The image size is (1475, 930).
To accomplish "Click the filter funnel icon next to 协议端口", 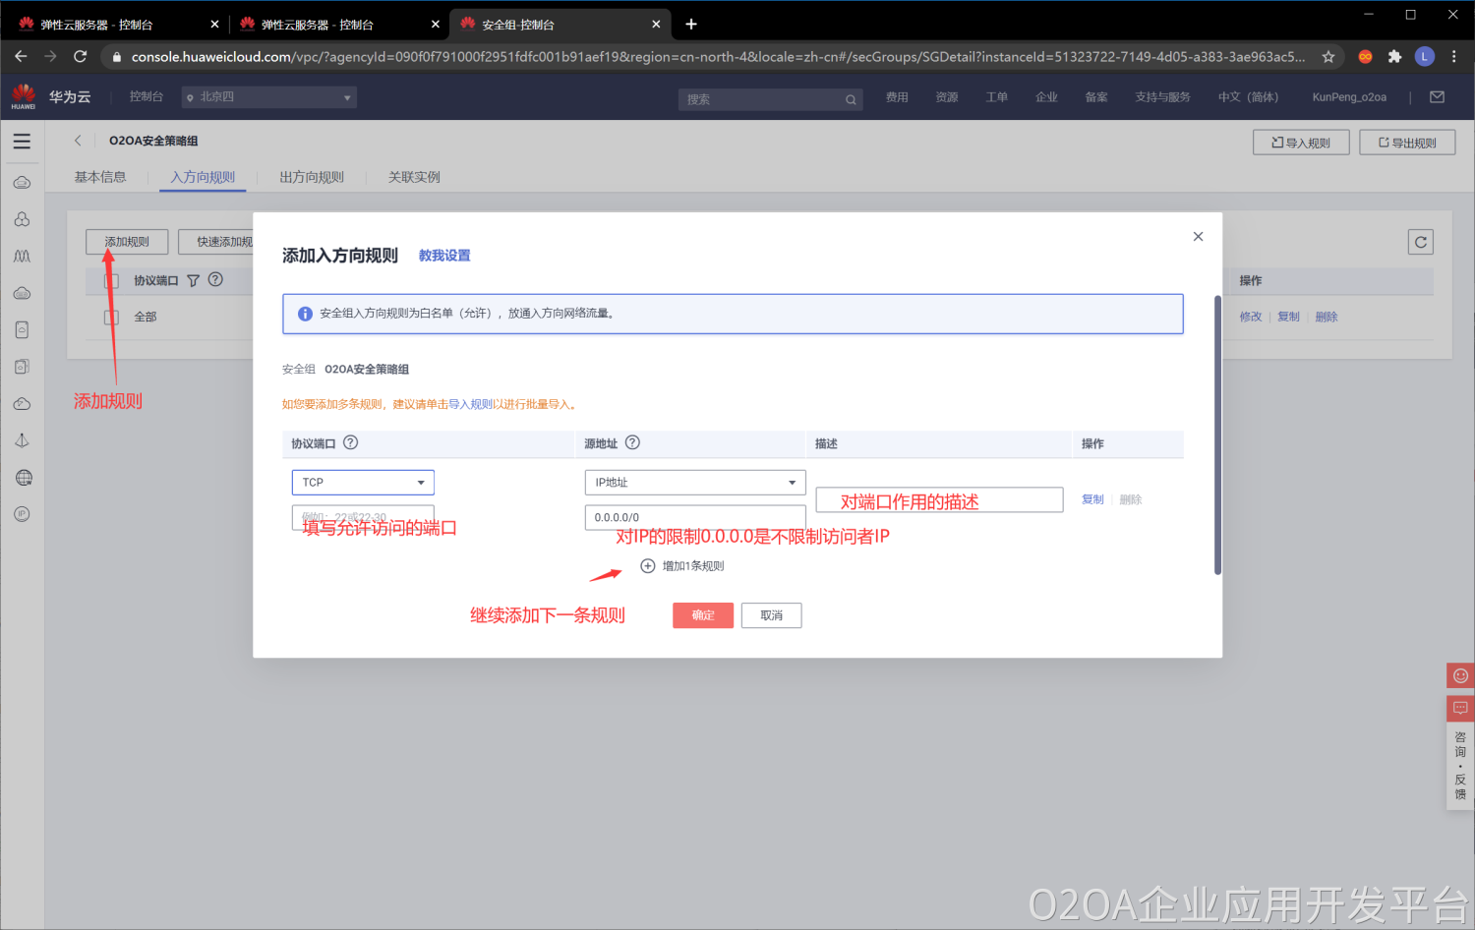I will pyautogui.click(x=194, y=280).
